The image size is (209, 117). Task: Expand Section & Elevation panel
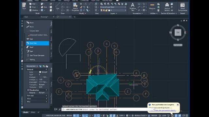[169, 13]
